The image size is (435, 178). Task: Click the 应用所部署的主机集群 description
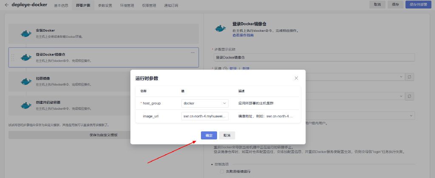tap(256, 103)
